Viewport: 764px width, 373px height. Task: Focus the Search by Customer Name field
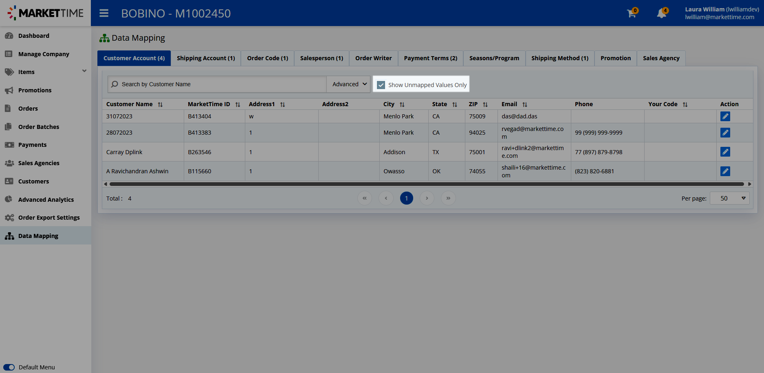point(217,84)
